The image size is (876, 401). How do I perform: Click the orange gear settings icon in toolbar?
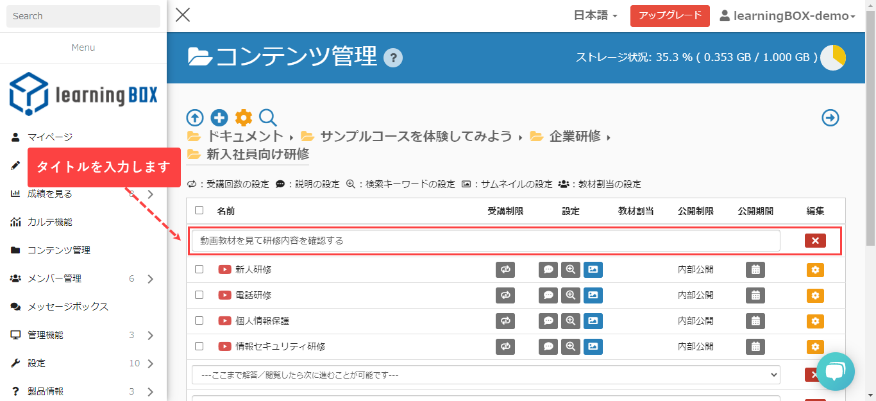pyautogui.click(x=244, y=118)
